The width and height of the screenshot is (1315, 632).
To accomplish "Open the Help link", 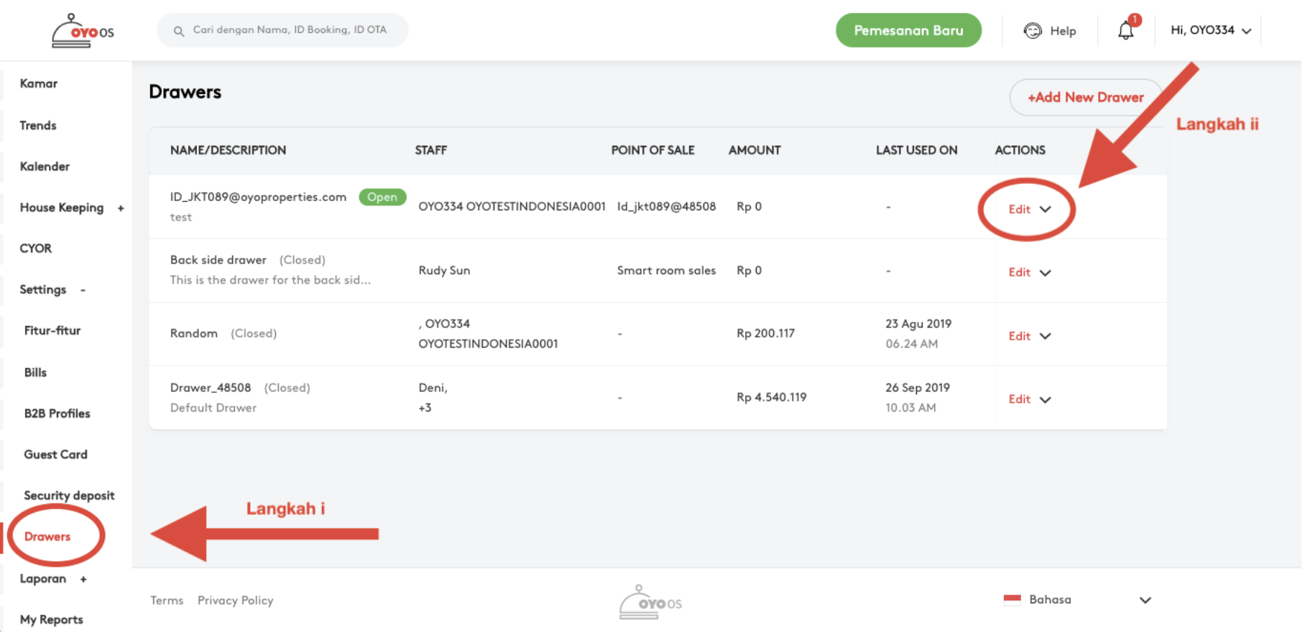I will tap(1063, 31).
